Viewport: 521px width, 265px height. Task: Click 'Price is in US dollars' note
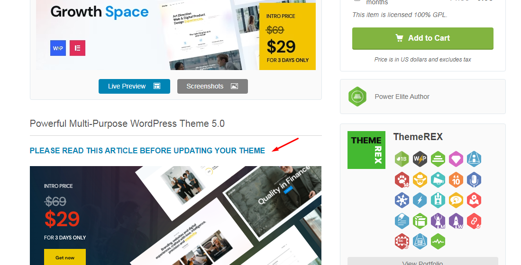(423, 60)
